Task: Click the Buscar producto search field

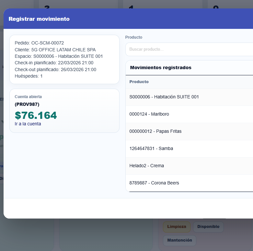Action: point(188,49)
